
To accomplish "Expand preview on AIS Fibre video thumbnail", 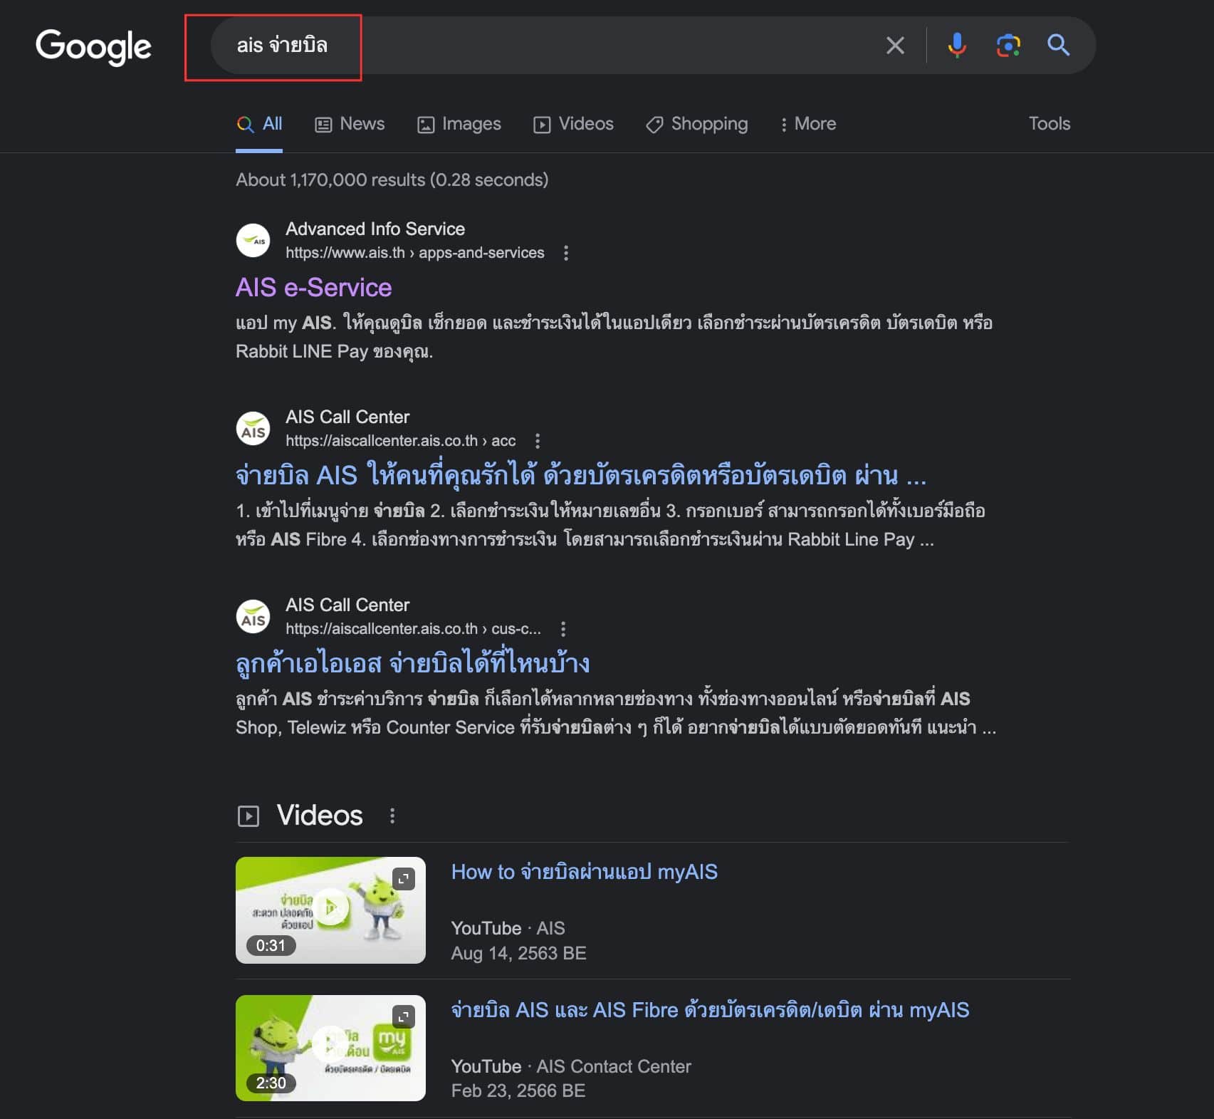I will pyautogui.click(x=404, y=1016).
